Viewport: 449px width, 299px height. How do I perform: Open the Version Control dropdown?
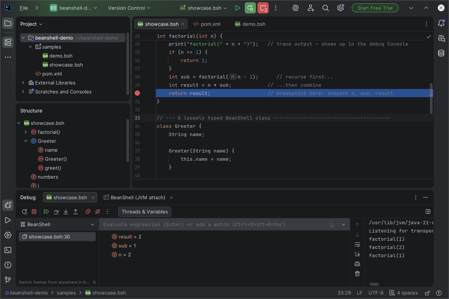click(129, 8)
